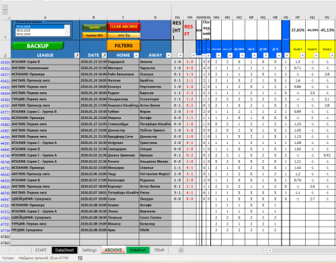Open filter dropdown in column HO

click(x=242, y=55)
